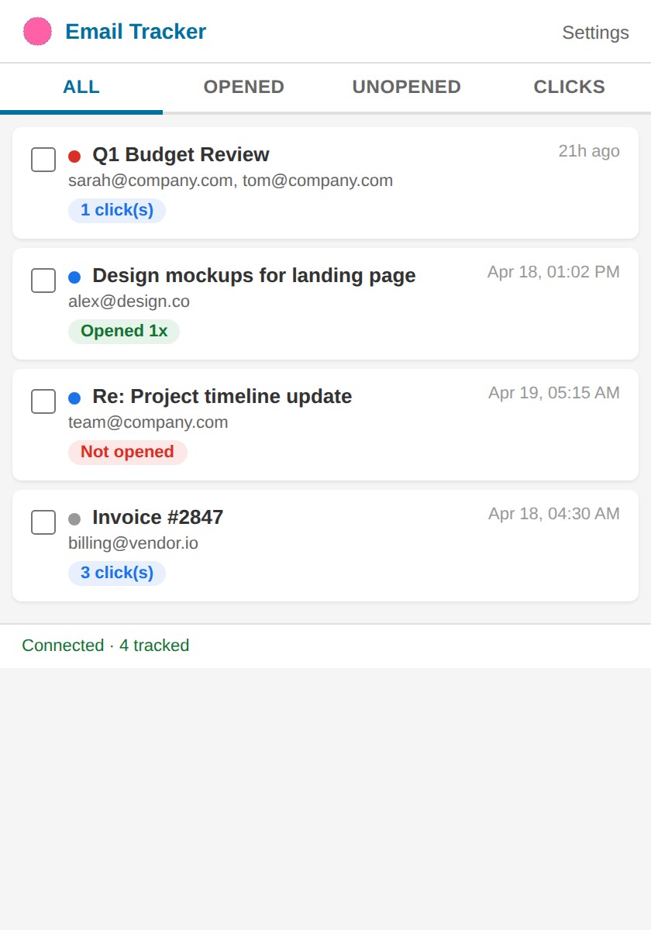Check the Re: Project timeline update checkbox
651x930 pixels.
pyautogui.click(x=43, y=401)
